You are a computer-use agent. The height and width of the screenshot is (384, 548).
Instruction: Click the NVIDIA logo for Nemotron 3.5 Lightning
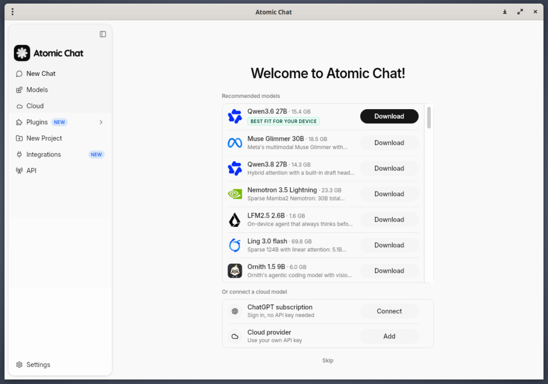(x=235, y=194)
